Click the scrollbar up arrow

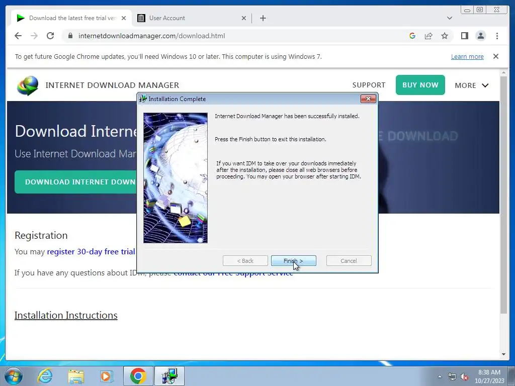pyautogui.click(x=503, y=72)
